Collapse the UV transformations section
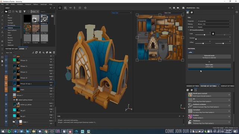 (189, 30)
